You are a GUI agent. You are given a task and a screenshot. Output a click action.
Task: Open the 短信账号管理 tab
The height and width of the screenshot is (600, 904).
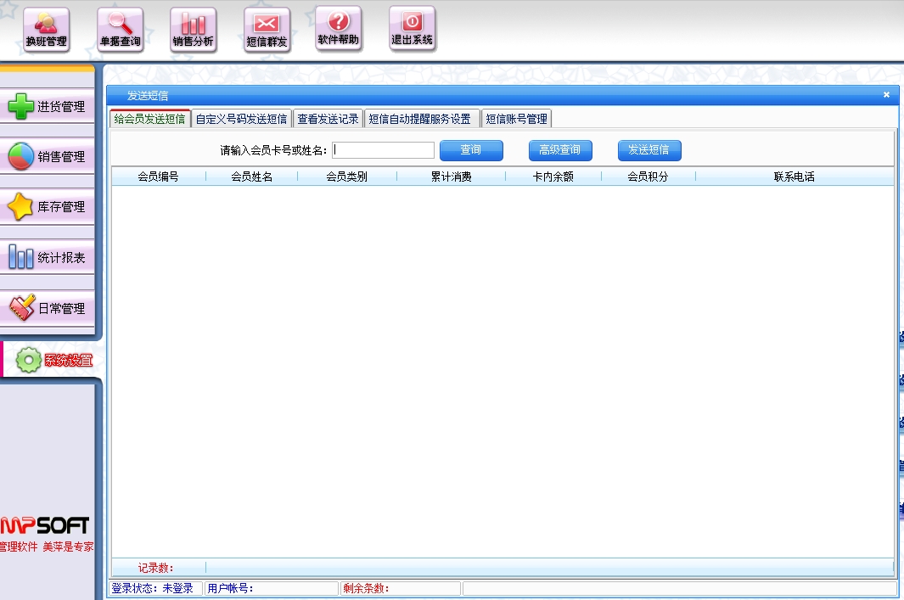click(516, 119)
